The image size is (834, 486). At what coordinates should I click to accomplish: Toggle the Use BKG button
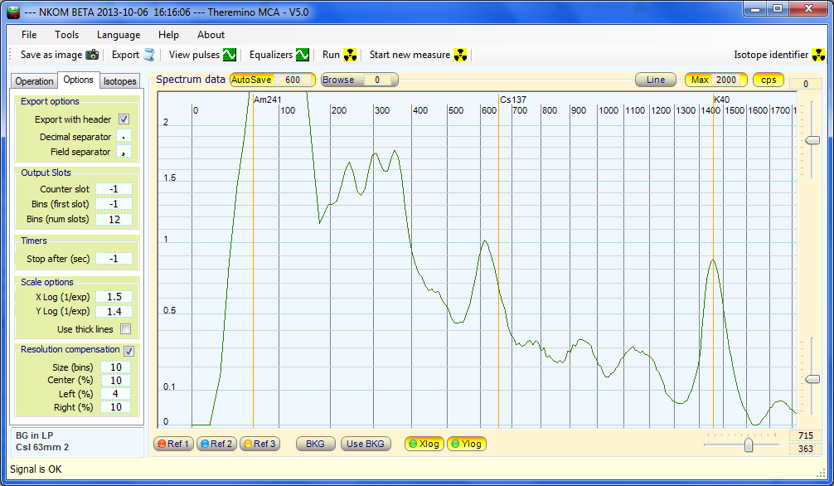366,444
